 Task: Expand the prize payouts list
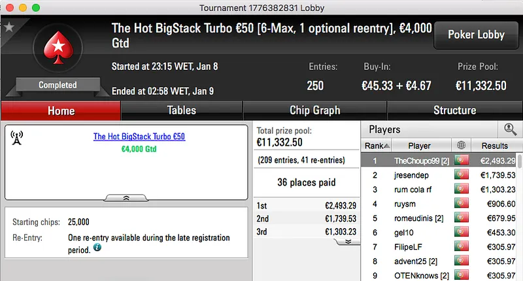point(348,241)
